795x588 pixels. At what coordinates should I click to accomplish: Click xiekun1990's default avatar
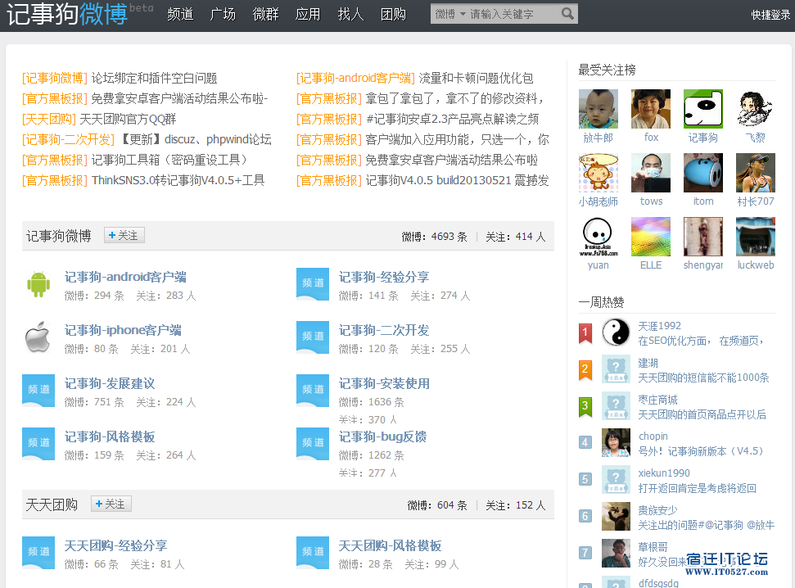(616, 480)
